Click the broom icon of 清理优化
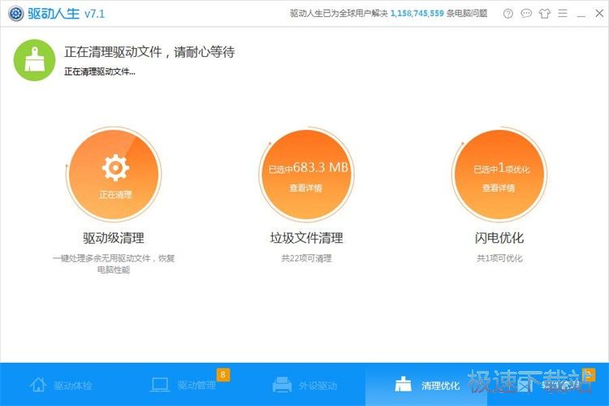The image size is (609, 406). point(403,384)
